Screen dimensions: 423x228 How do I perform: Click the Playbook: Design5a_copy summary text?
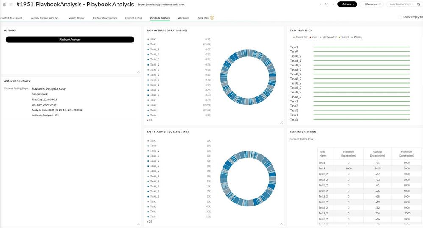tap(49, 88)
